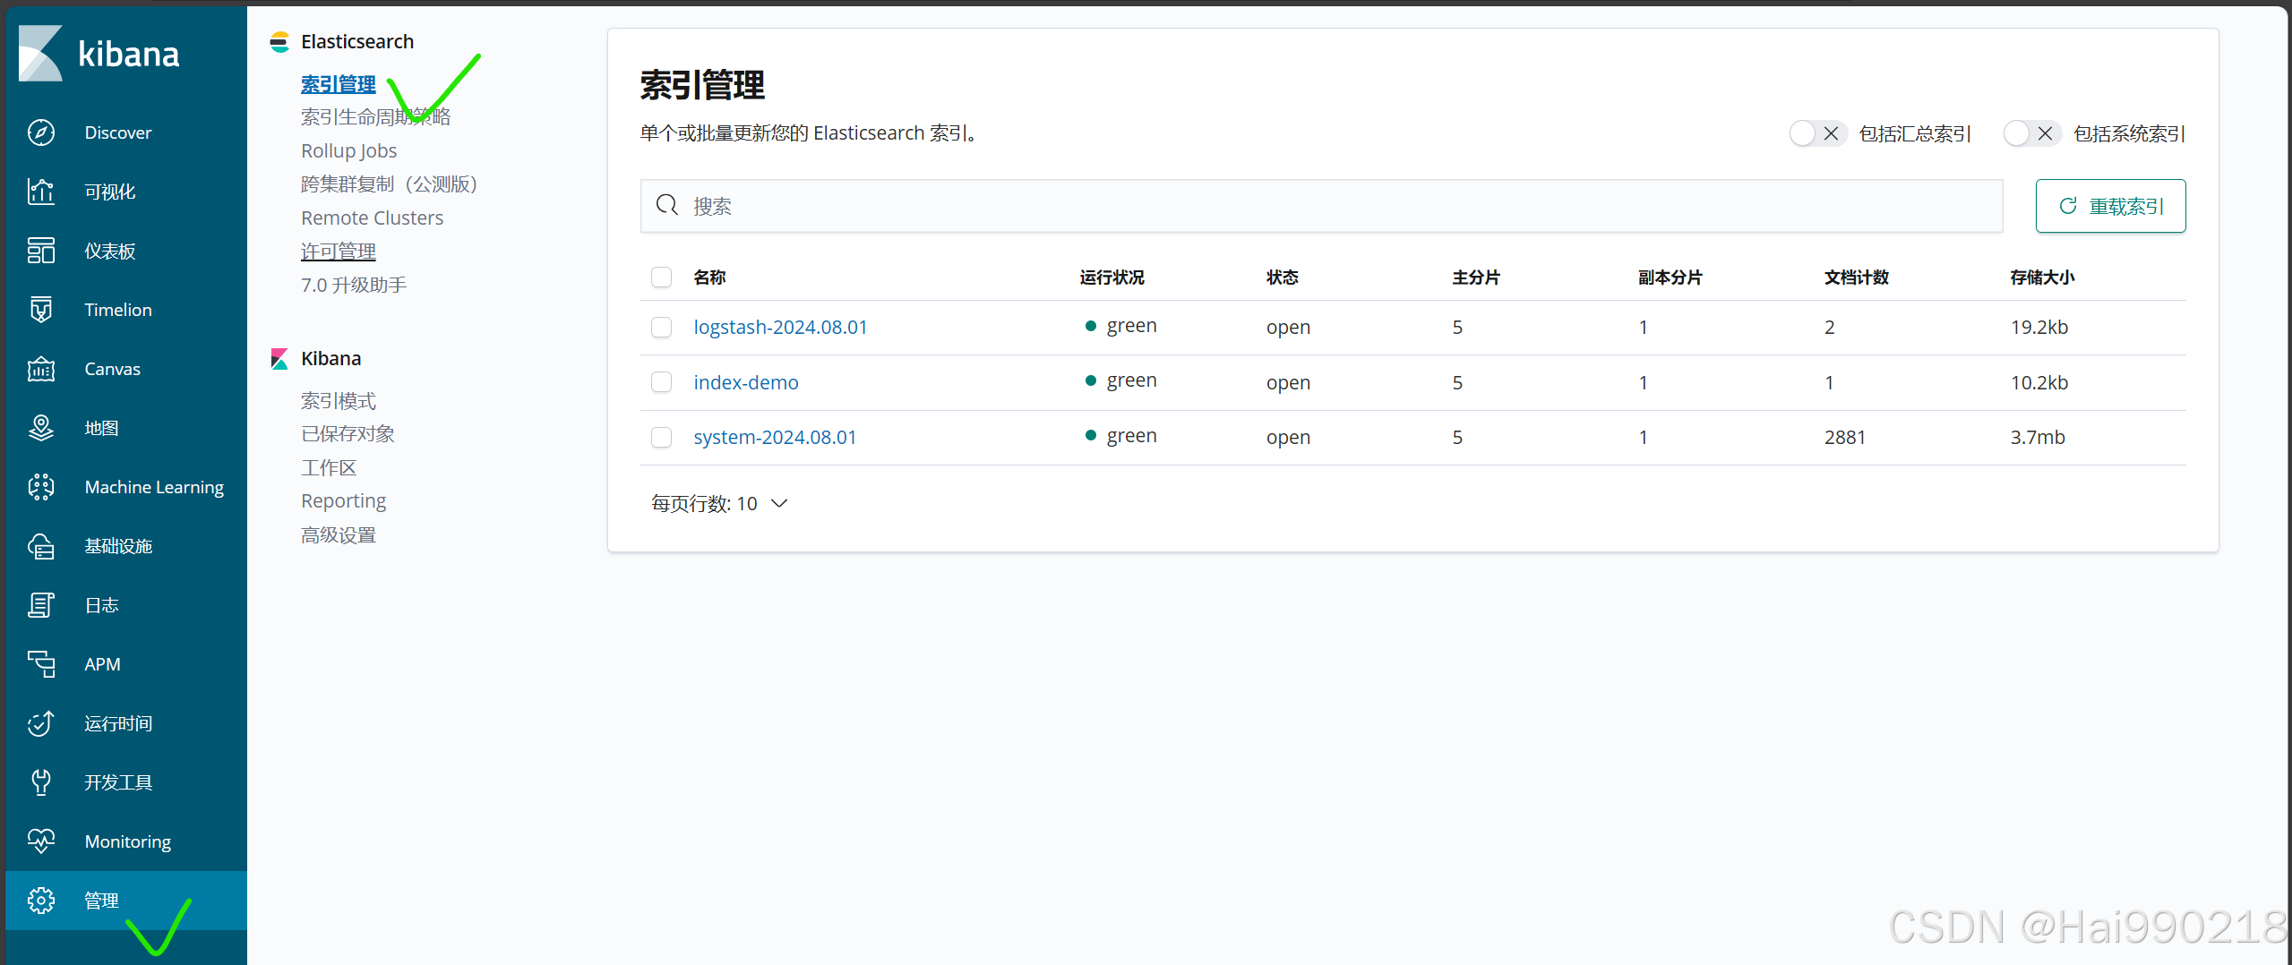Select all indices header checkbox
Viewport: 2292px width, 965px height.
coord(662,278)
